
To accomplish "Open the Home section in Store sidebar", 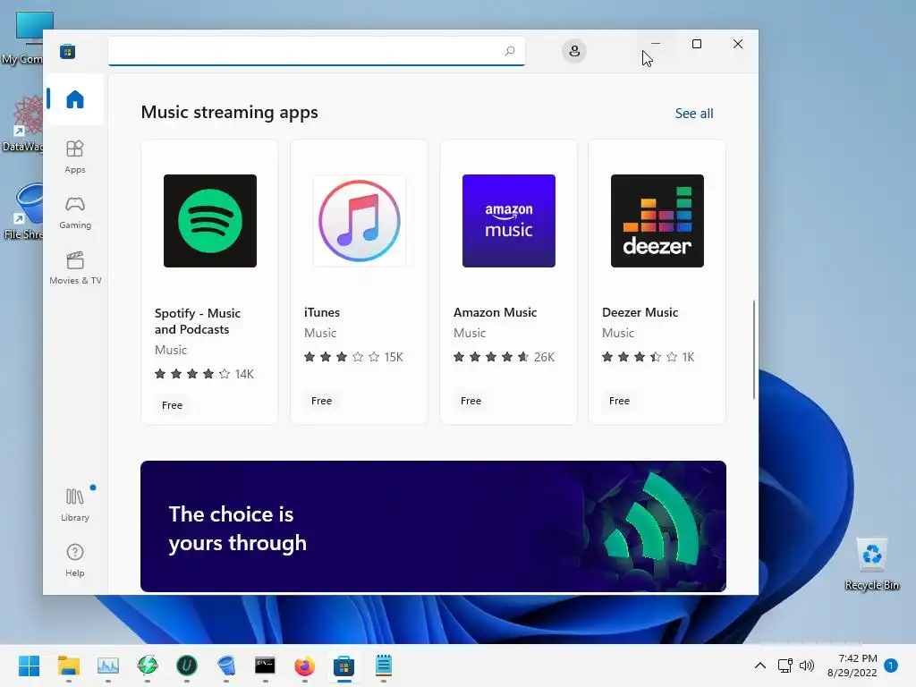I will pos(75,99).
